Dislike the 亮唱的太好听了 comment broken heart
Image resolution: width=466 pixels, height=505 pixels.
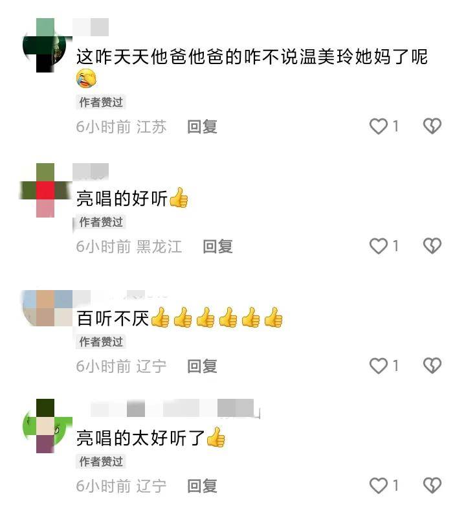point(432,486)
